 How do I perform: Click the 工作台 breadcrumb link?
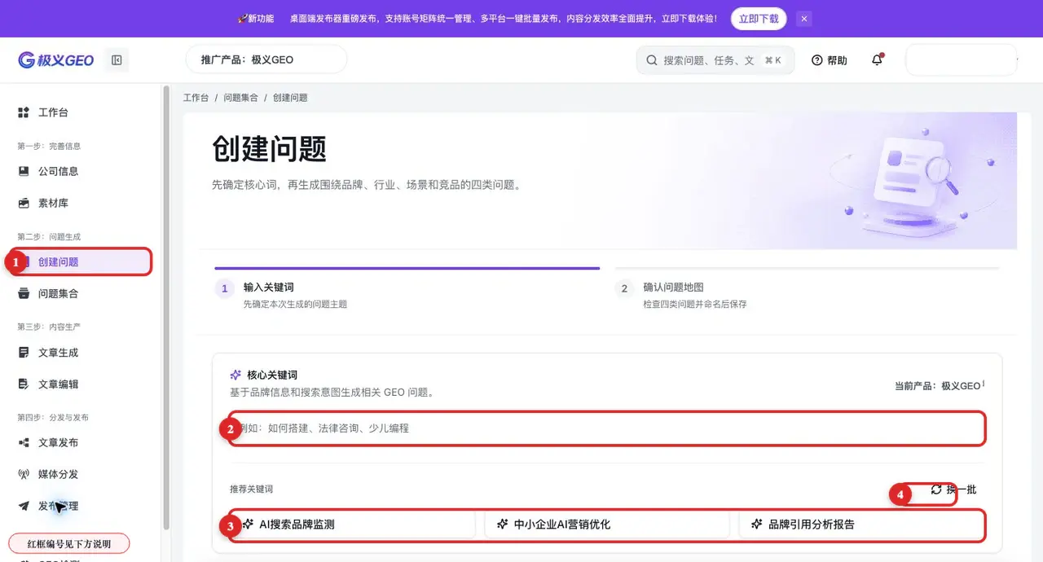[196, 98]
